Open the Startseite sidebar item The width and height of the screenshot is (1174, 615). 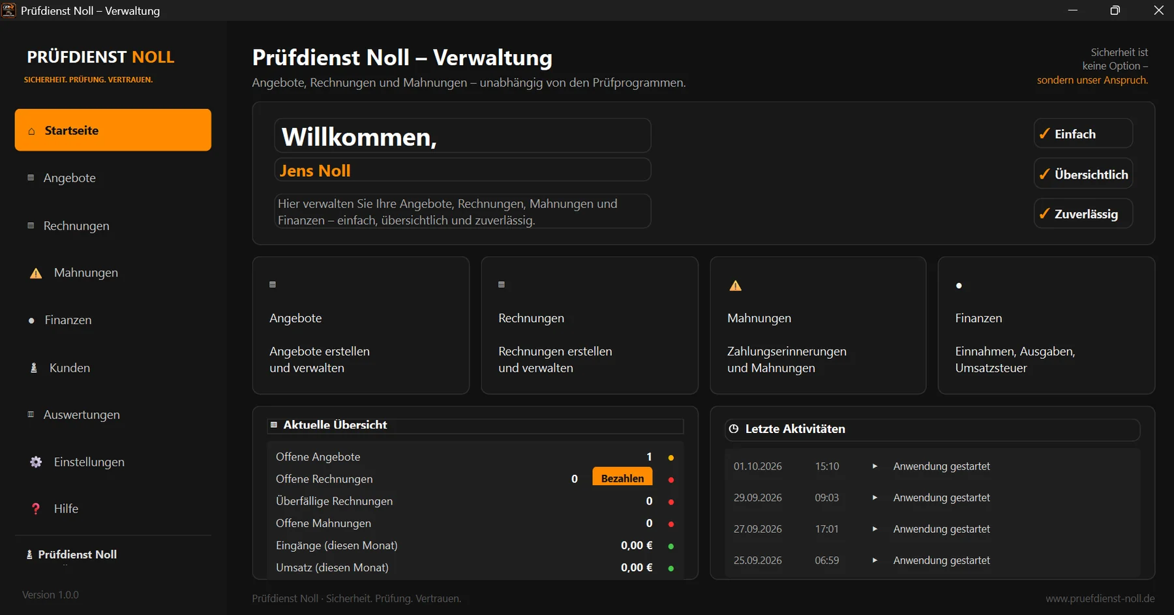(113, 130)
